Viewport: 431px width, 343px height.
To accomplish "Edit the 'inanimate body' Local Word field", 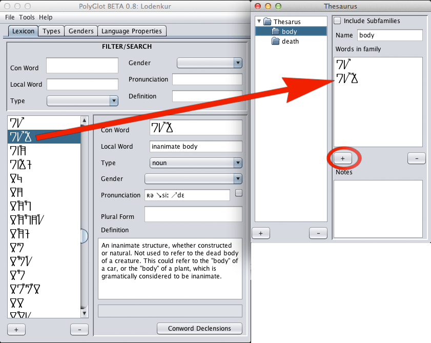I will click(x=196, y=146).
